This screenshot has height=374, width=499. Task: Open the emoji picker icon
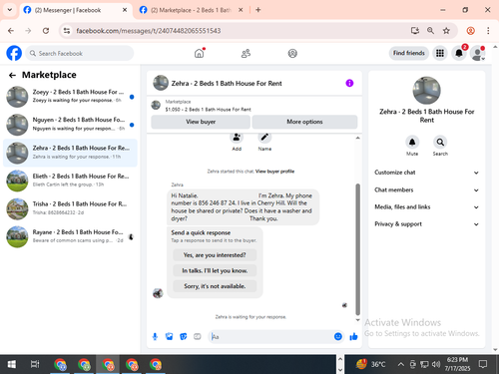[x=338, y=337]
